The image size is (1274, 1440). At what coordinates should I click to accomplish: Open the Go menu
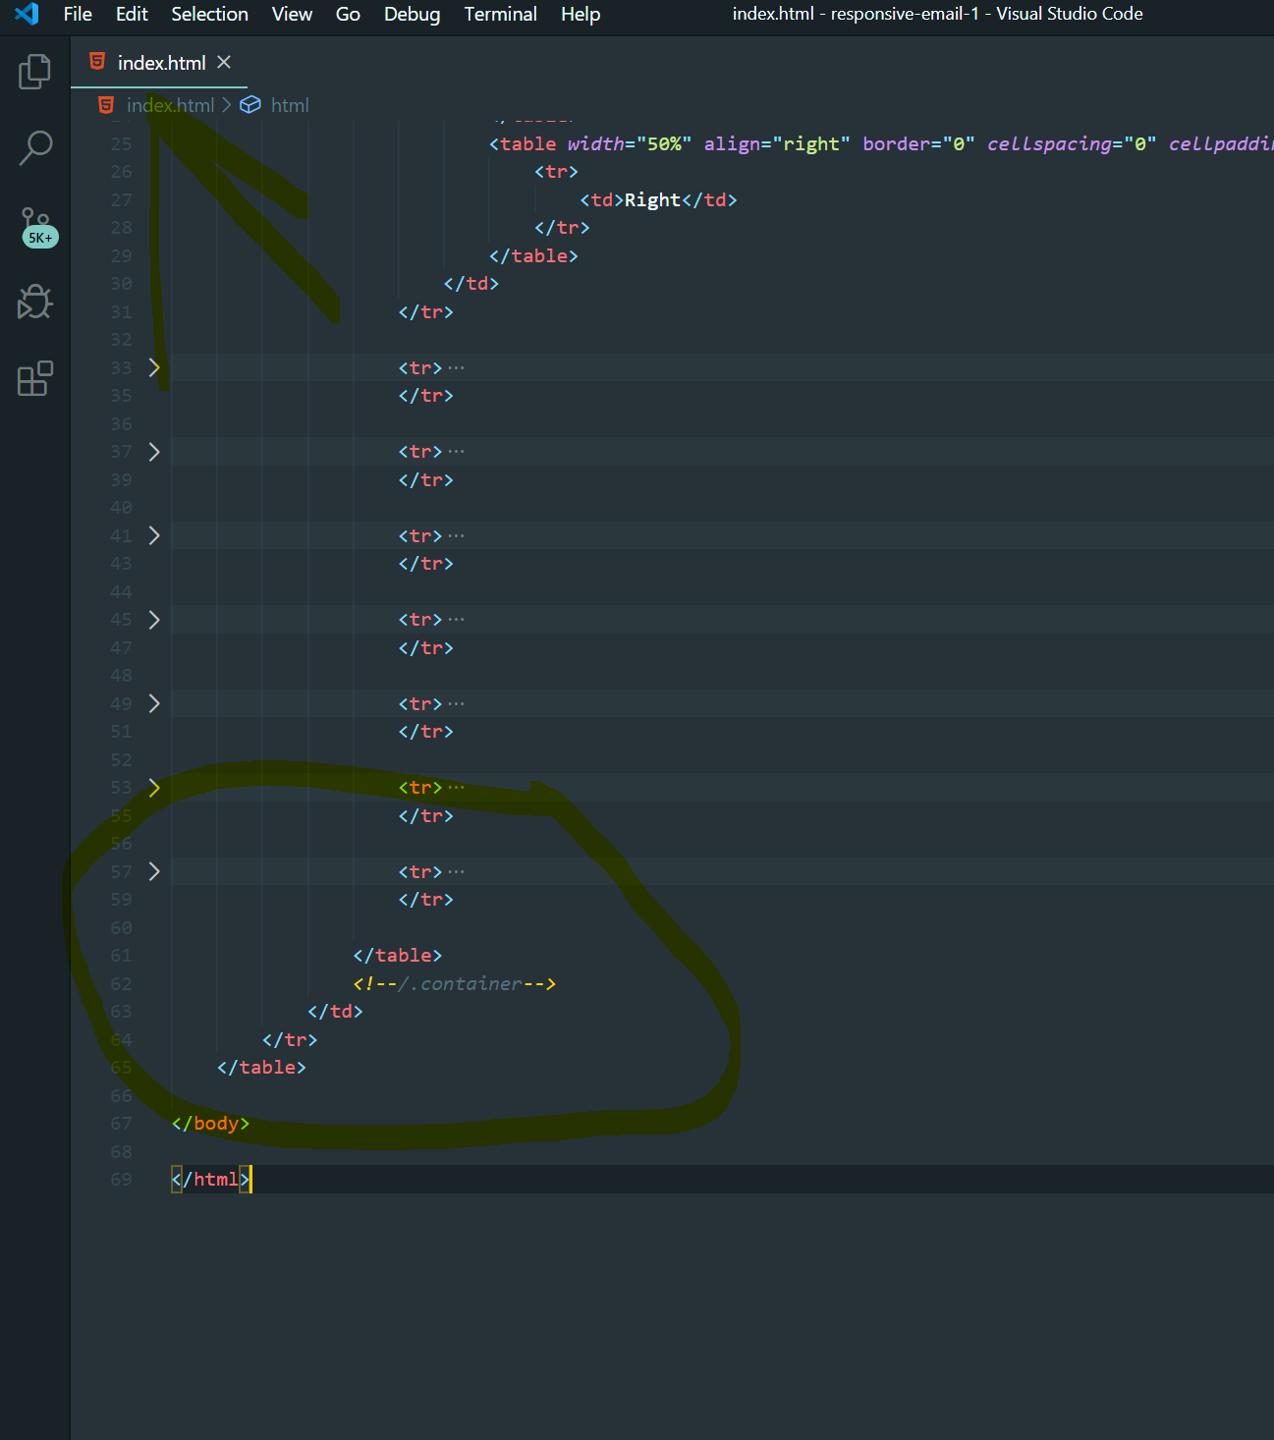coord(348,14)
